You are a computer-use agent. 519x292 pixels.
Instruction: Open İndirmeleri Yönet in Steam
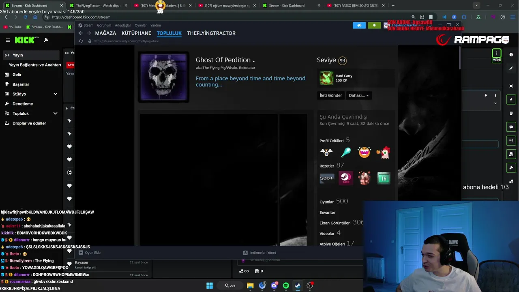click(x=259, y=253)
